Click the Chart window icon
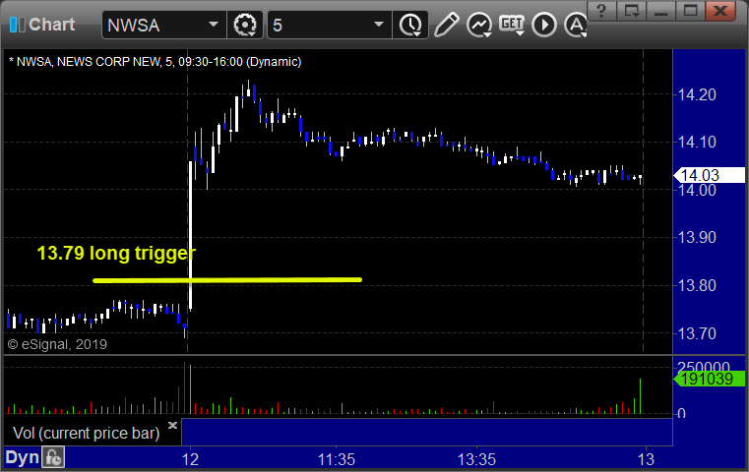Image resolution: width=749 pixels, height=472 pixels. pyautogui.click(x=17, y=25)
